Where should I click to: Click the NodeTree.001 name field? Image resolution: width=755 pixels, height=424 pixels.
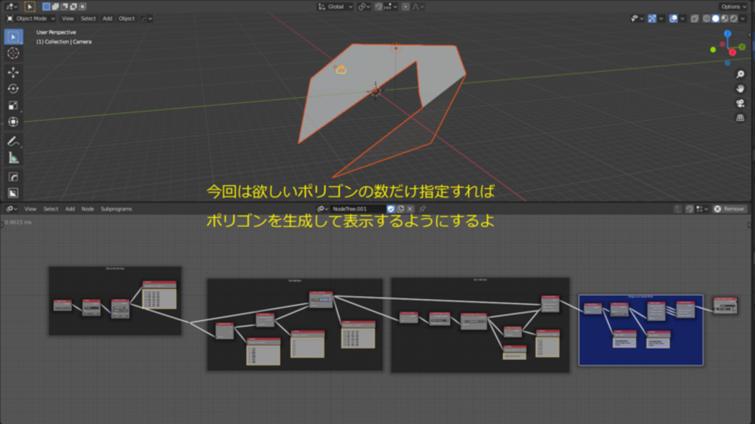click(x=358, y=209)
